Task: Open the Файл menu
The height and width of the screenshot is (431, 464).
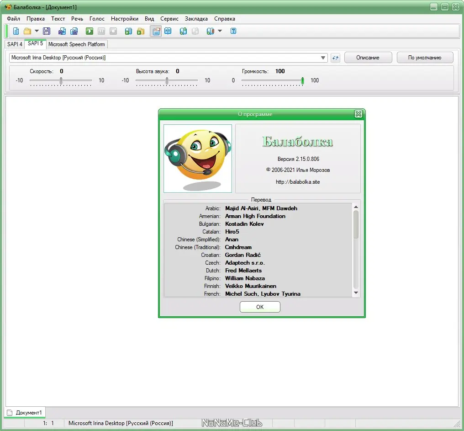Action: click(x=14, y=19)
